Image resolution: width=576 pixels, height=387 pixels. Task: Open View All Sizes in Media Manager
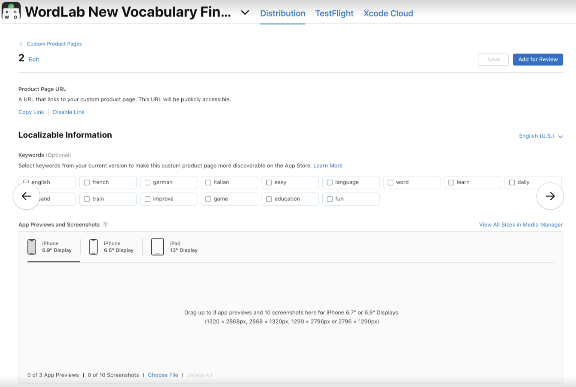pos(521,225)
